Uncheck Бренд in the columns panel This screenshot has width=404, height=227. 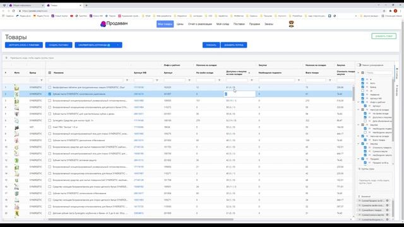click(363, 87)
